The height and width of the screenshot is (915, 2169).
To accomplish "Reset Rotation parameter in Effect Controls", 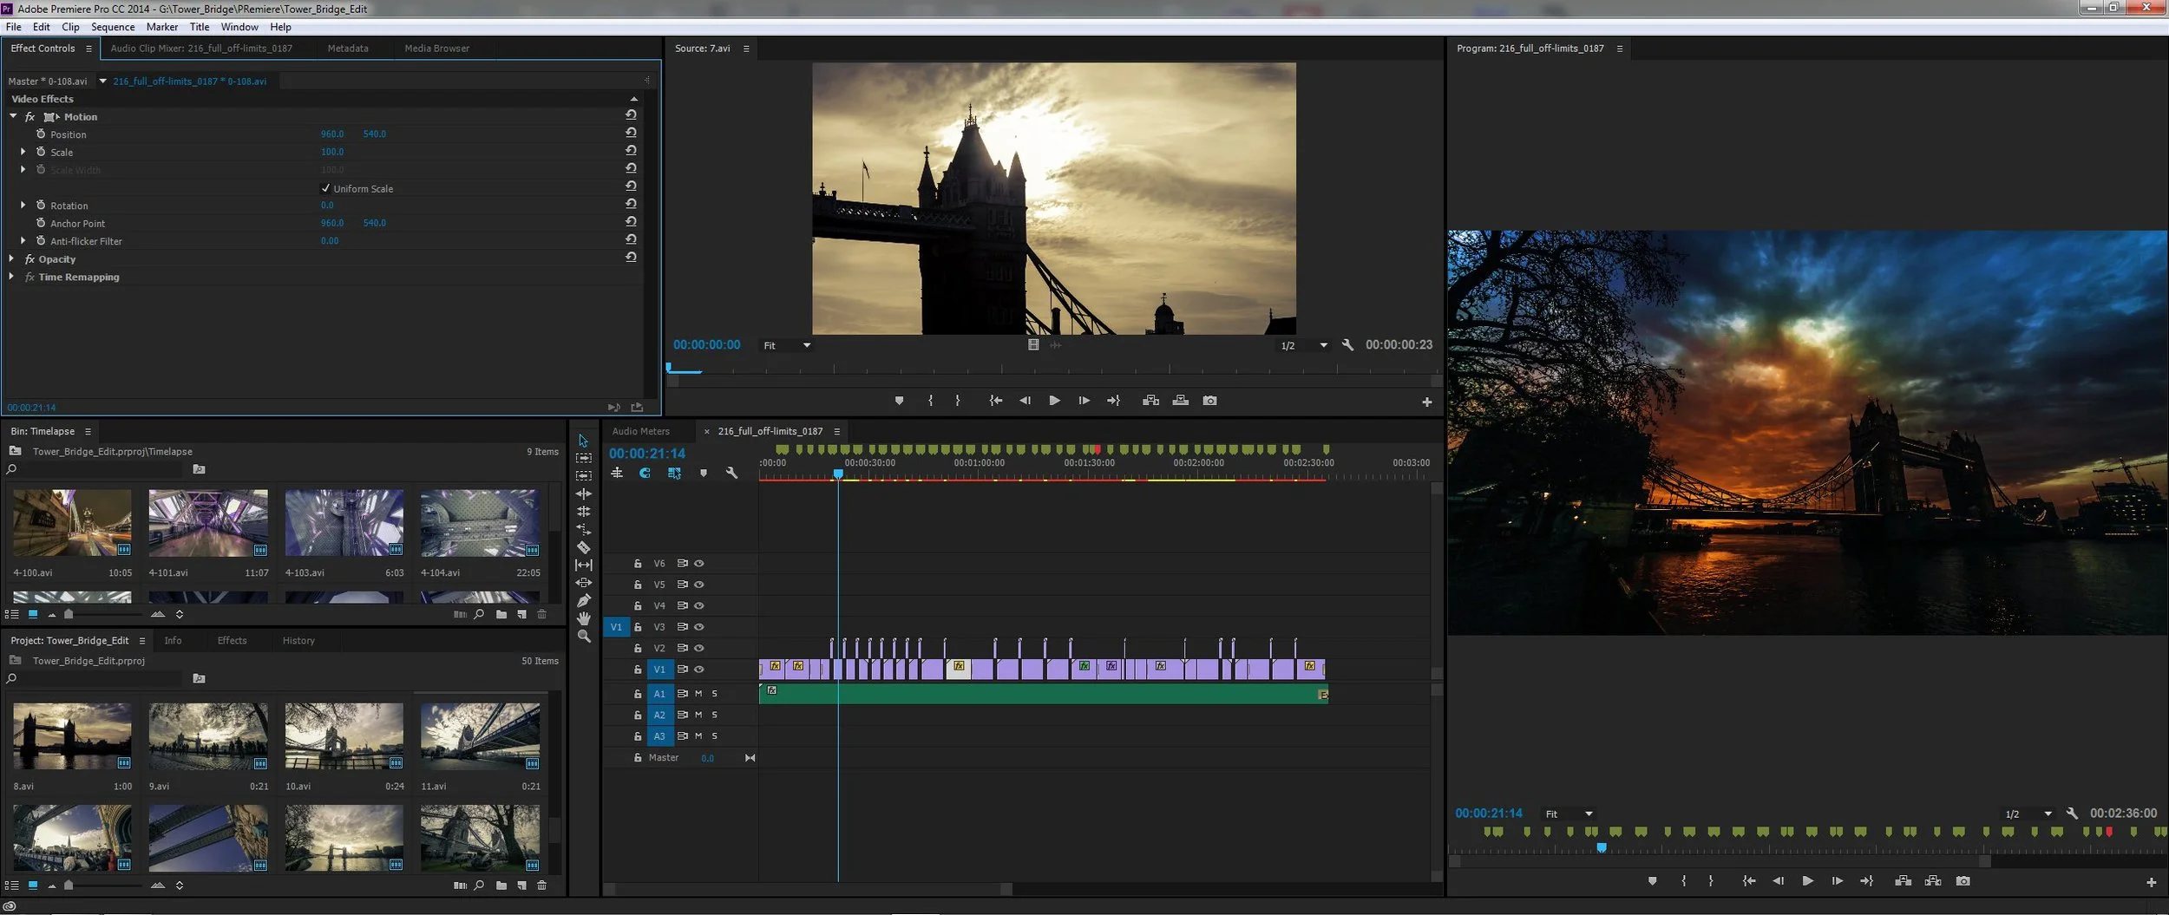I will [x=631, y=204].
